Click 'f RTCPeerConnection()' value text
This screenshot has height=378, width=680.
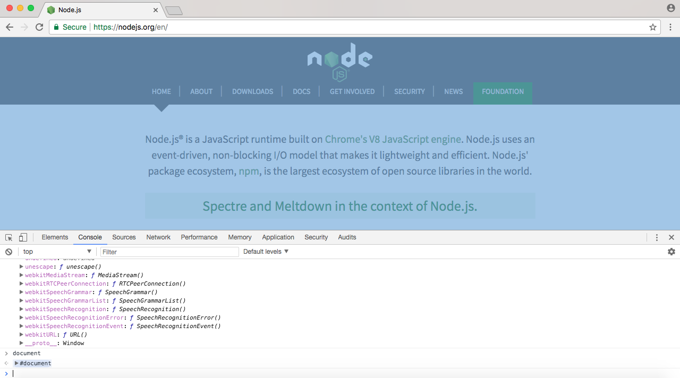pos(149,283)
